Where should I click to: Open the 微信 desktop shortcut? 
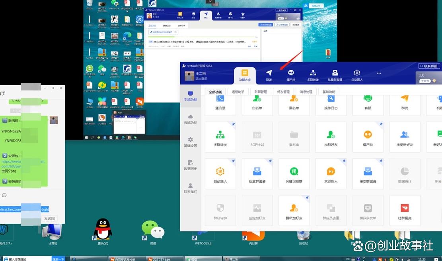[x=153, y=232]
